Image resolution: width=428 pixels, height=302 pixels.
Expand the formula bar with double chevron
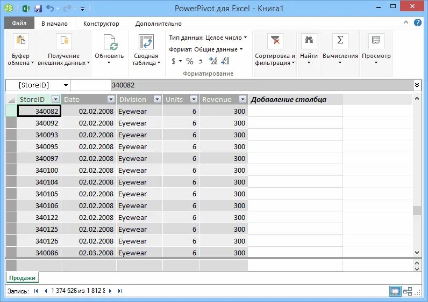point(417,85)
